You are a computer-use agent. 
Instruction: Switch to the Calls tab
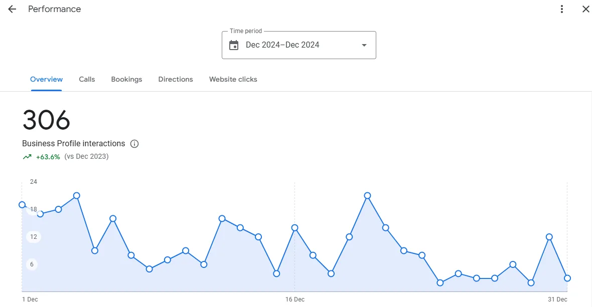(87, 80)
